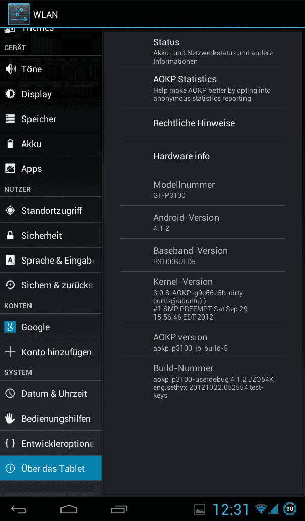Tap the Töne speaker icon
Screen dimensions: 305x521
point(10,69)
